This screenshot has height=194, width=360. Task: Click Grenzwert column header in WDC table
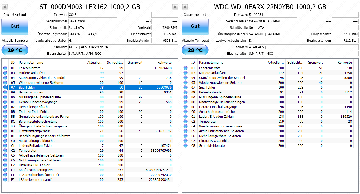point(314,63)
